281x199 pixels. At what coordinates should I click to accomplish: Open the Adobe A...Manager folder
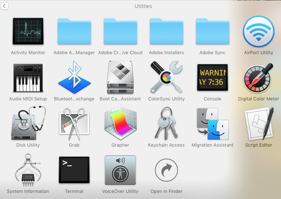click(x=74, y=31)
